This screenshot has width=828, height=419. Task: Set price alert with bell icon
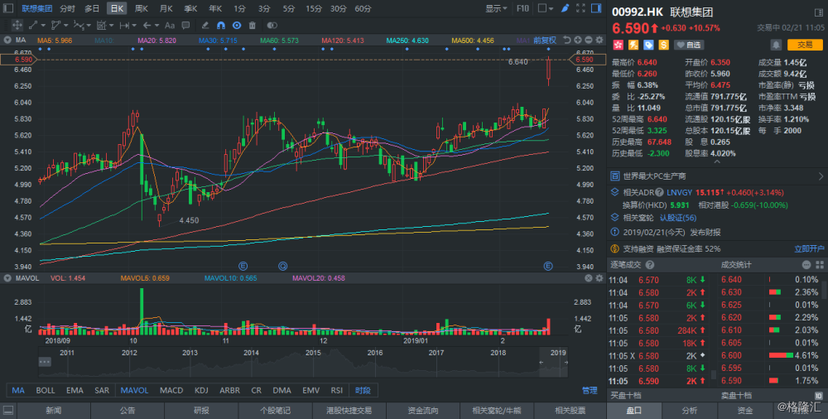pyautogui.click(x=776, y=45)
